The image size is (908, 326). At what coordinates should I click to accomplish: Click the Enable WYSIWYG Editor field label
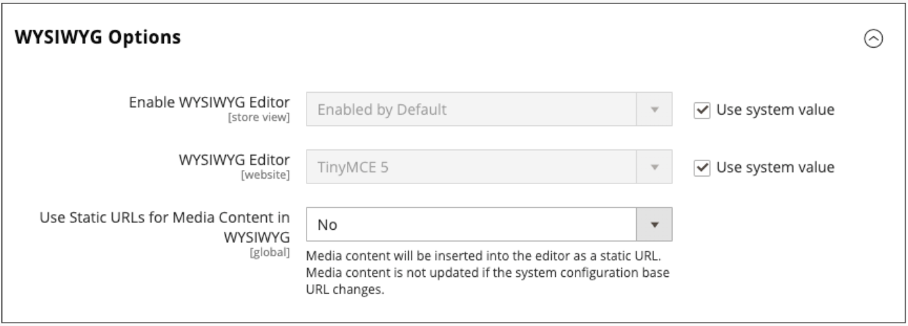(x=209, y=102)
